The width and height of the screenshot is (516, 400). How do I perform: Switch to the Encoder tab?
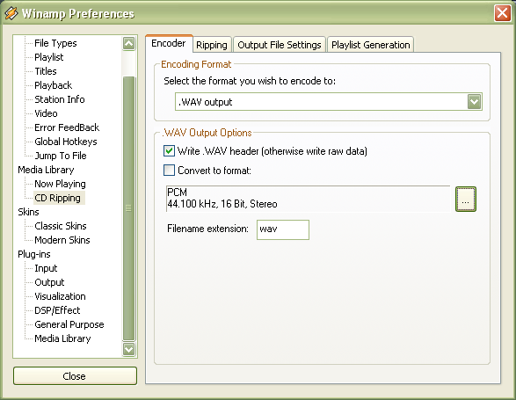[x=169, y=43]
